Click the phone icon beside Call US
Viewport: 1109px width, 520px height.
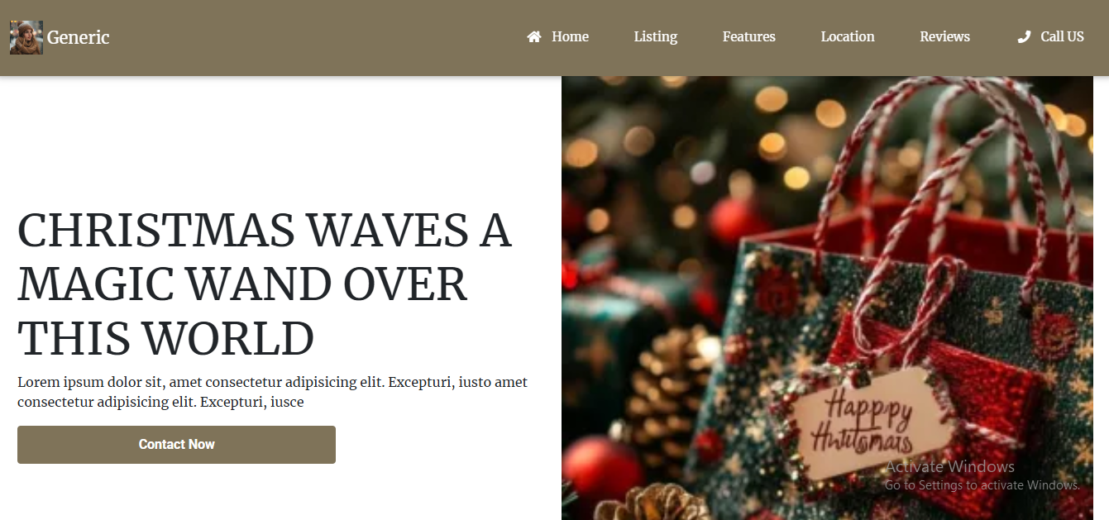[x=1024, y=36]
